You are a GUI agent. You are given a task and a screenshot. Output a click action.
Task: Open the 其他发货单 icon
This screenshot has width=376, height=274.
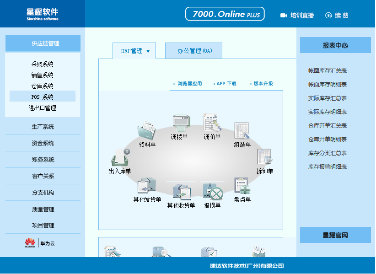(x=147, y=186)
